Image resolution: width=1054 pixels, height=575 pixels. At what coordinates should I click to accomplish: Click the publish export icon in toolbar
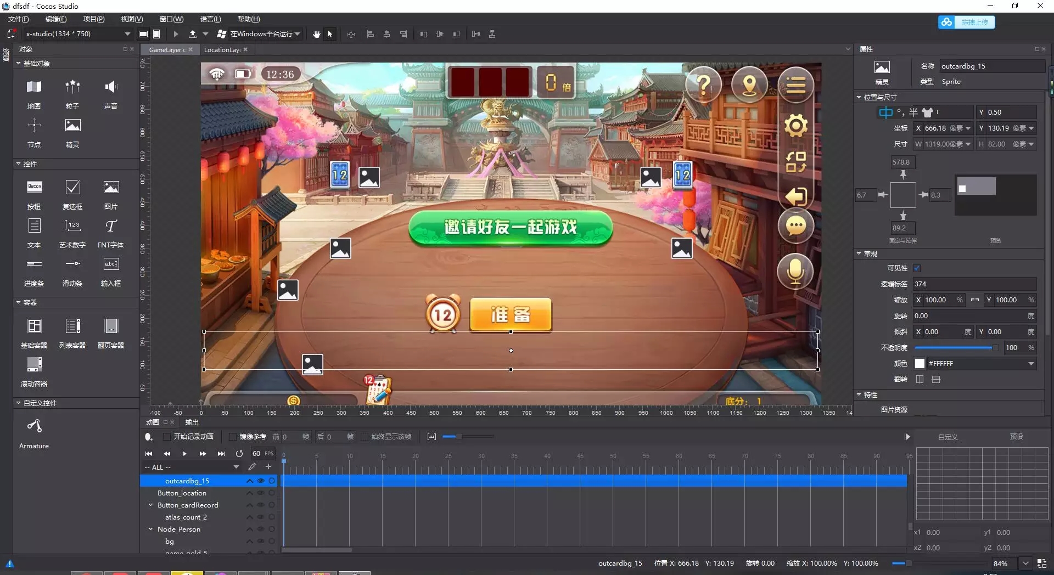[x=193, y=34]
